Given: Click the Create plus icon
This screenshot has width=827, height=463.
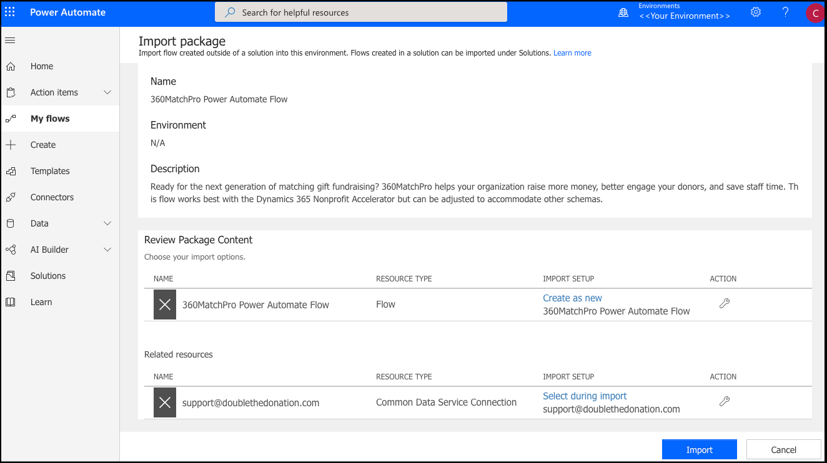Looking at the screenshot, I should [x=11, y=144].
